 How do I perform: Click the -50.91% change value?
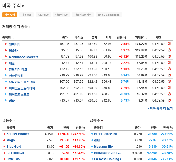tap(167, 134)
